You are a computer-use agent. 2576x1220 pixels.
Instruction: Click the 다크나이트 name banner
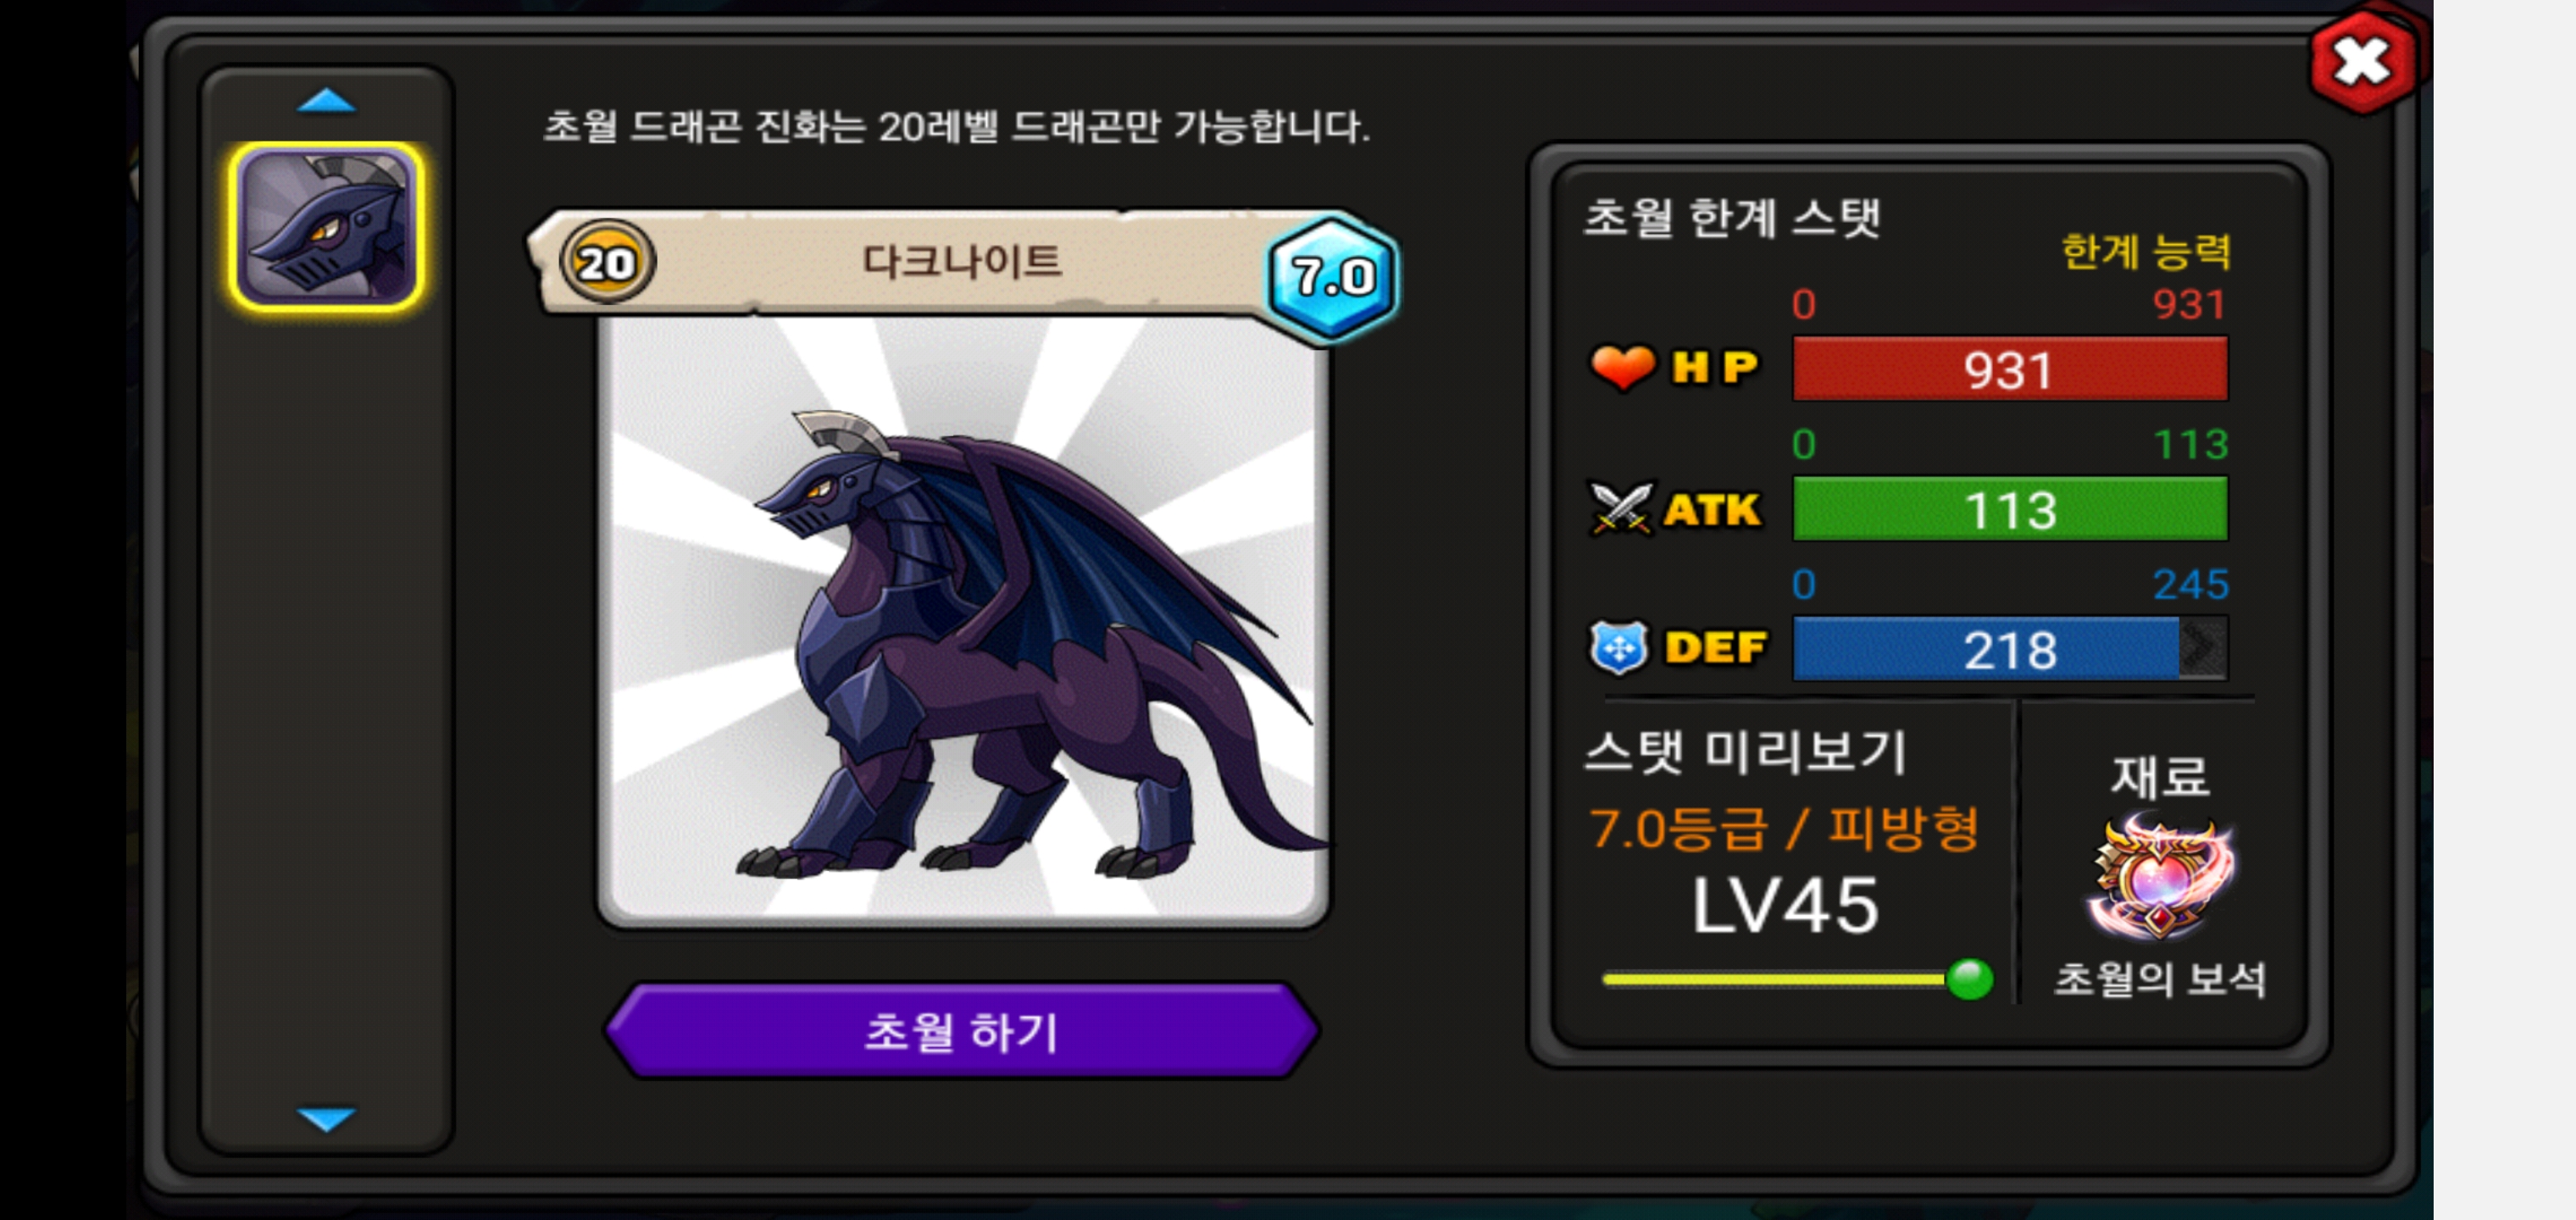961,262
